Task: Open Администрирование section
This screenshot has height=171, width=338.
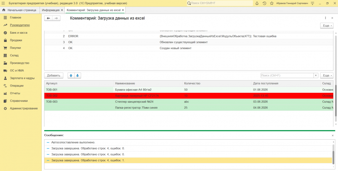Action: [24, 108]
